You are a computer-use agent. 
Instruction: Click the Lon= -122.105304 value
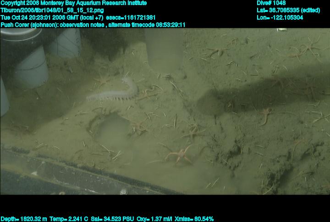[280, 18]
